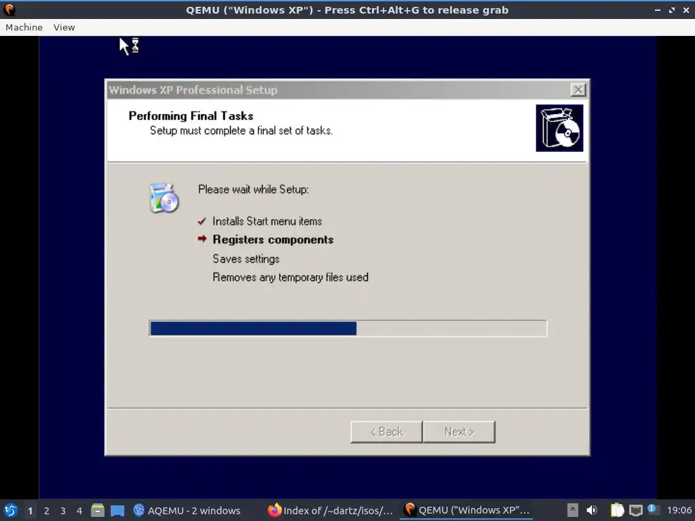
Task: Switch to virtual desktop 2
Action: [47, 511]
